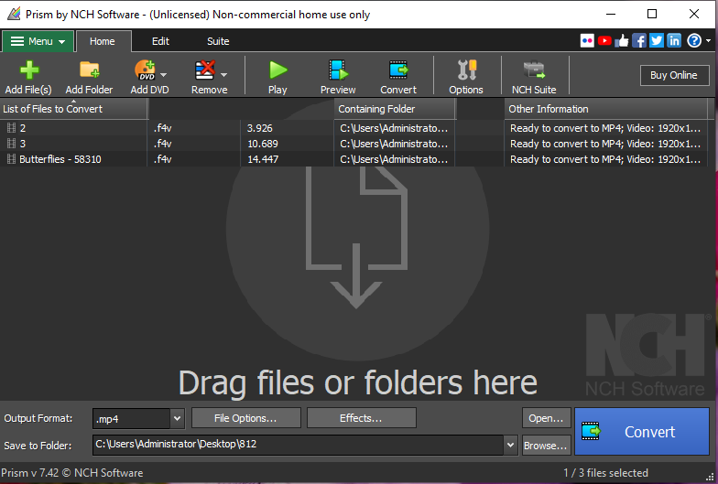Viewport: 718px width, 484px height.
Task: Switch to the Edit tab
Action: tap(161, 41)
